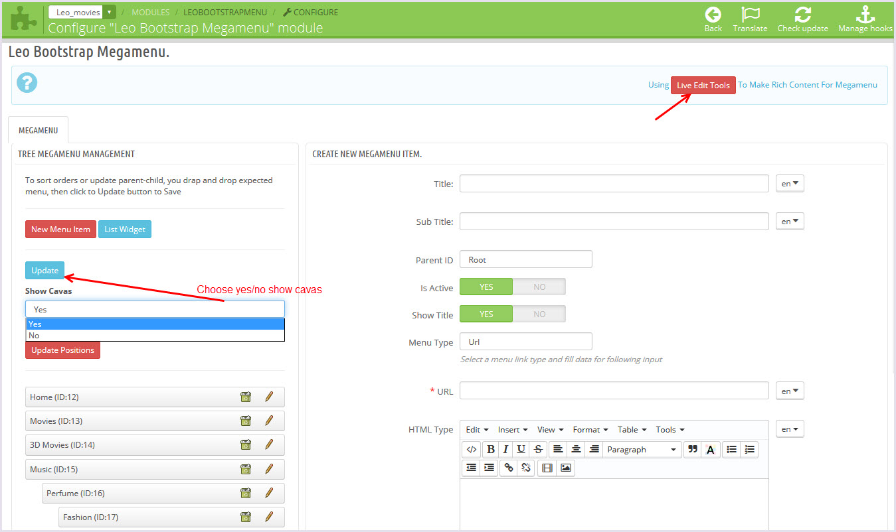
Task: Click the blue Update button
Action: click(45, 270)
